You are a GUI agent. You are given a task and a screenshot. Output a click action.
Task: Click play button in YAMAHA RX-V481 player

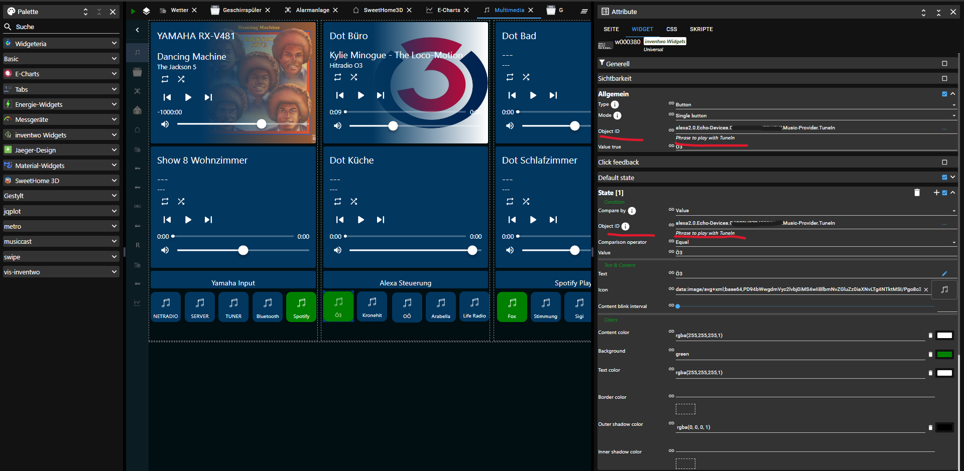188,97
